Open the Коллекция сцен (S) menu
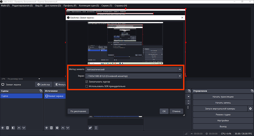The height and width of the screenshot is (136, 254). click(x=89, y=5)
